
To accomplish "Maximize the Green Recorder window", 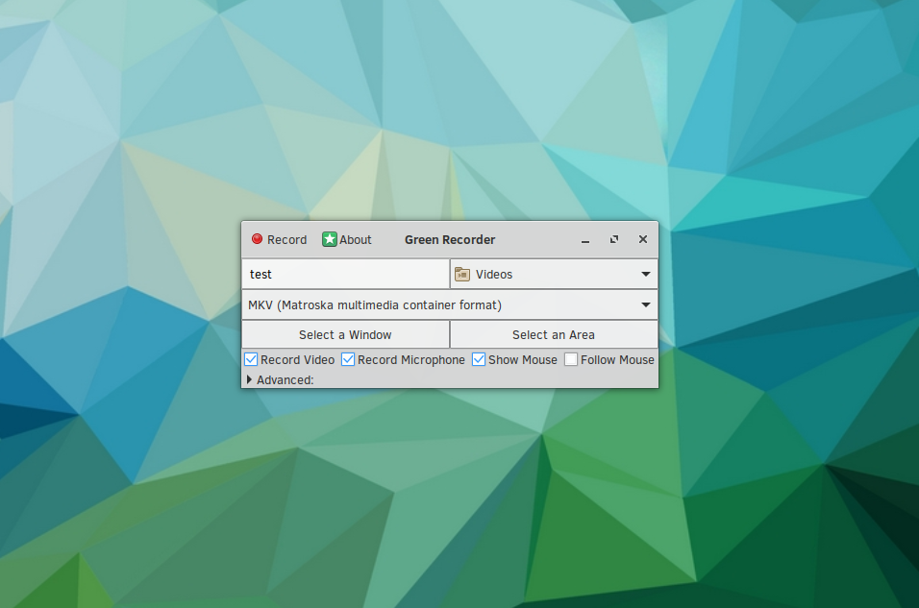I will click(614, 239).
